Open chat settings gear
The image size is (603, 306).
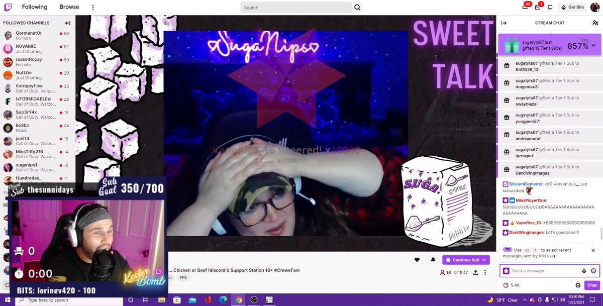point(578,285)
